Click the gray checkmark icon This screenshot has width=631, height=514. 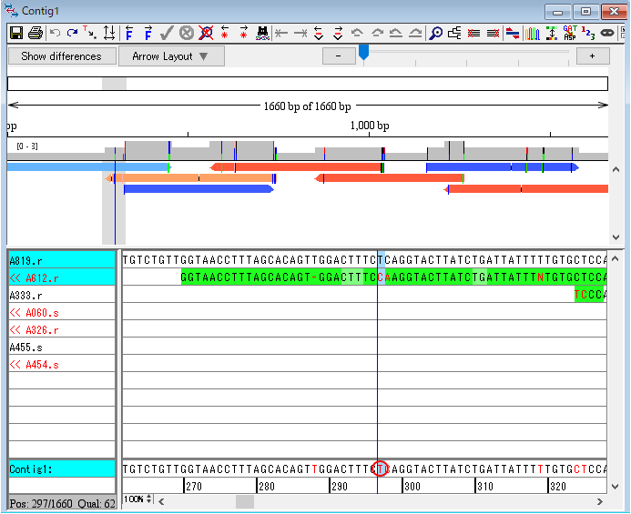[x=167, y=33]
